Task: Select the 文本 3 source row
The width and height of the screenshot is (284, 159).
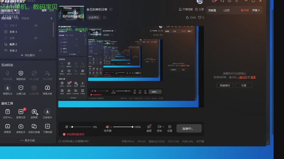Action: [27, 32]
